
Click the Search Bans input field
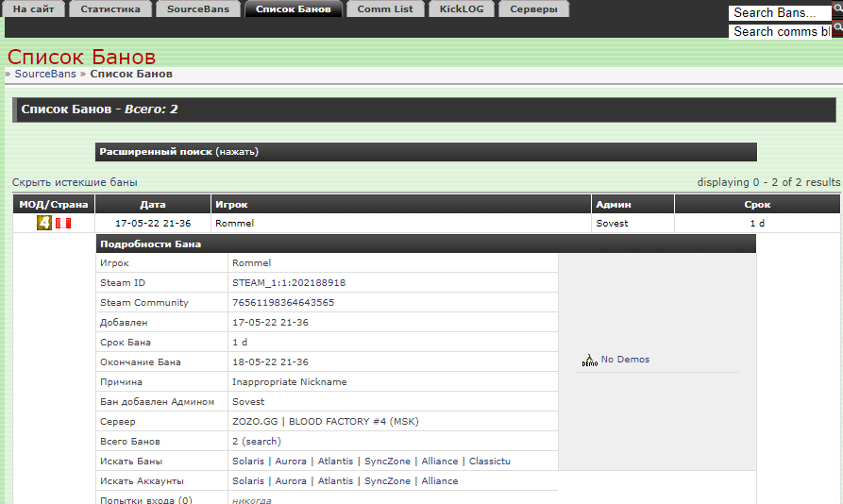point(779,12)
